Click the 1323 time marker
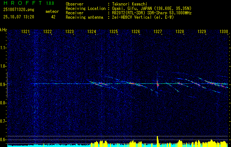Screen dimensions: 231x147 [69, 31]
